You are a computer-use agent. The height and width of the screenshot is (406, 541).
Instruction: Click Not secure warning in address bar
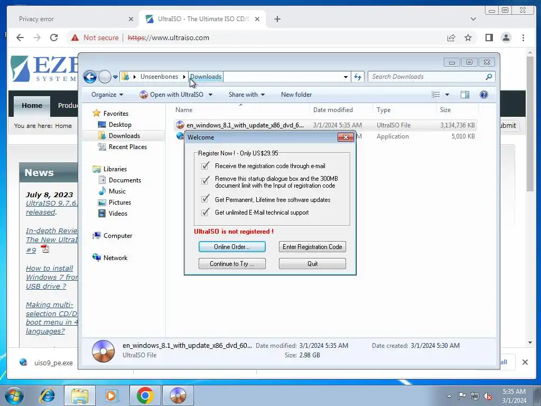95,38
